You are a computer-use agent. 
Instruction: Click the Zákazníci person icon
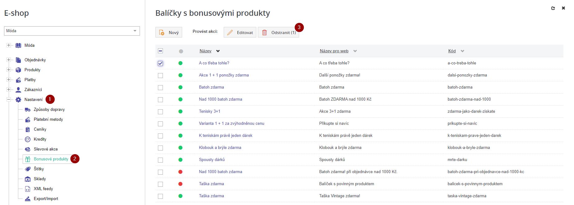click(18, 90)
